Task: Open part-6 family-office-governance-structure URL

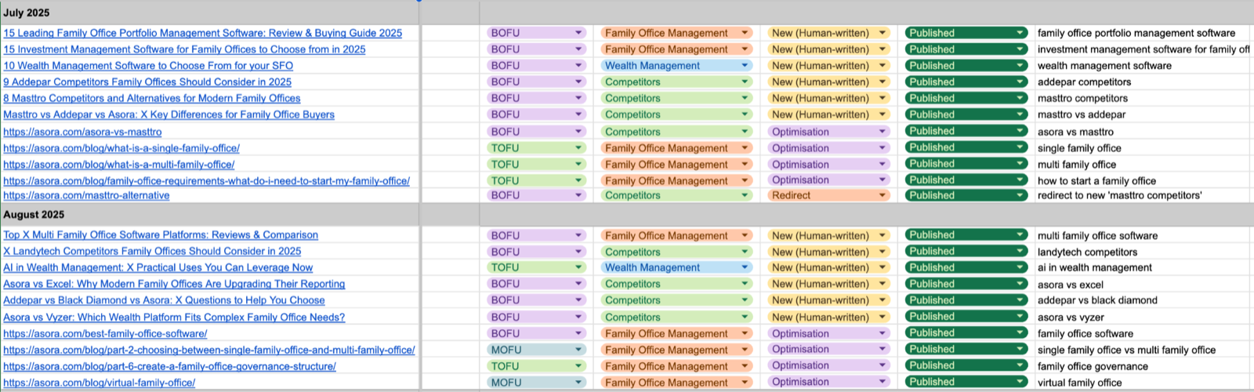Action: (x=169, y=366)
